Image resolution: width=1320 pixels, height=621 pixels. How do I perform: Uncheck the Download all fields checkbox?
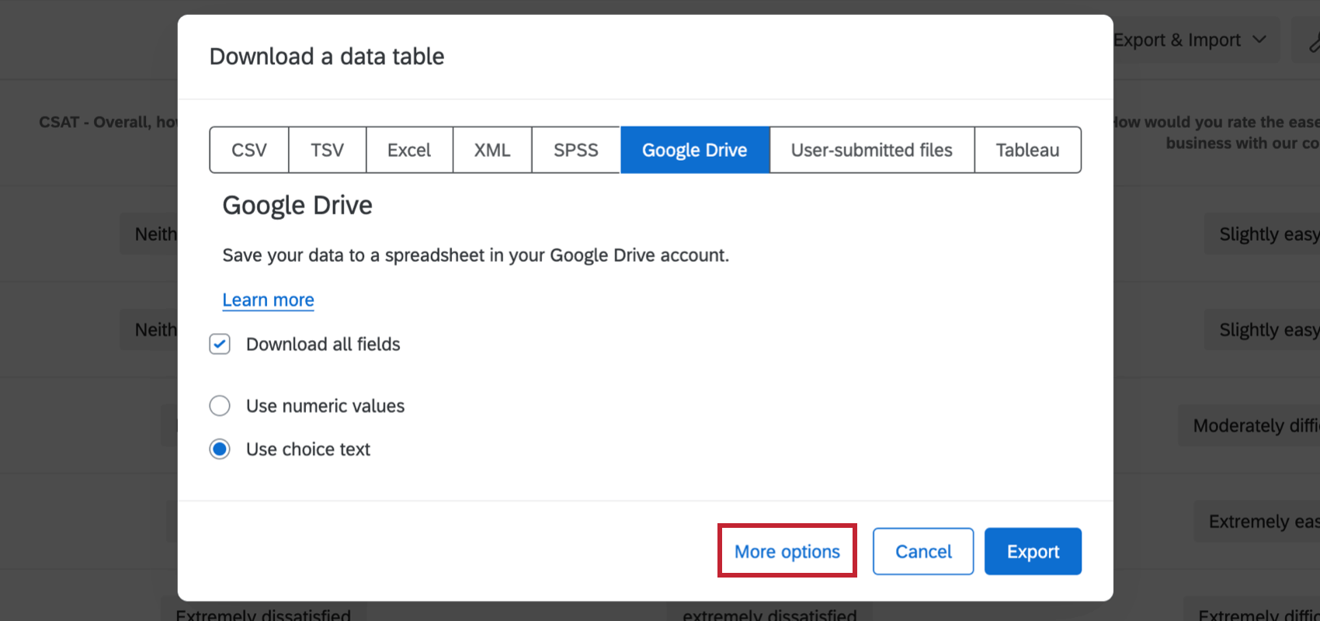coord(220,344)
